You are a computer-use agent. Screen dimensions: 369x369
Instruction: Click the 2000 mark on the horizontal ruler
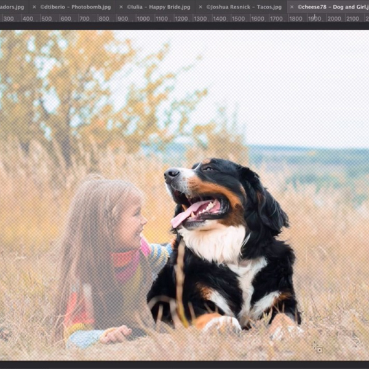(x=334, y=18)
